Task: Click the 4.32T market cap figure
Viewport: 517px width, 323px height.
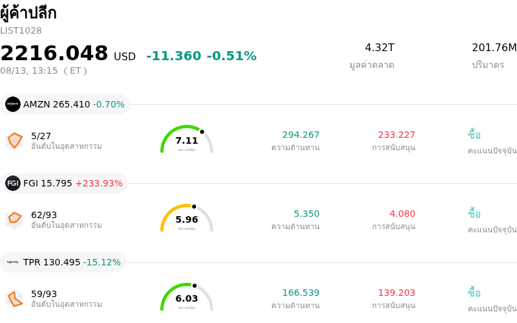Action: coord(379,47)
